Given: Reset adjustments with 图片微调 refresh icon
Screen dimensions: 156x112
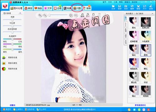Looking at the screenshot, I should click(x=20, y=13).
